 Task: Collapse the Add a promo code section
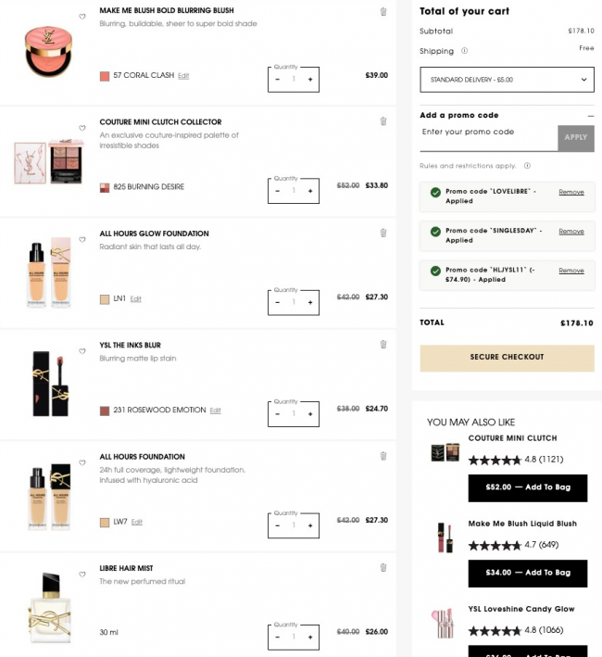[590, 116]
